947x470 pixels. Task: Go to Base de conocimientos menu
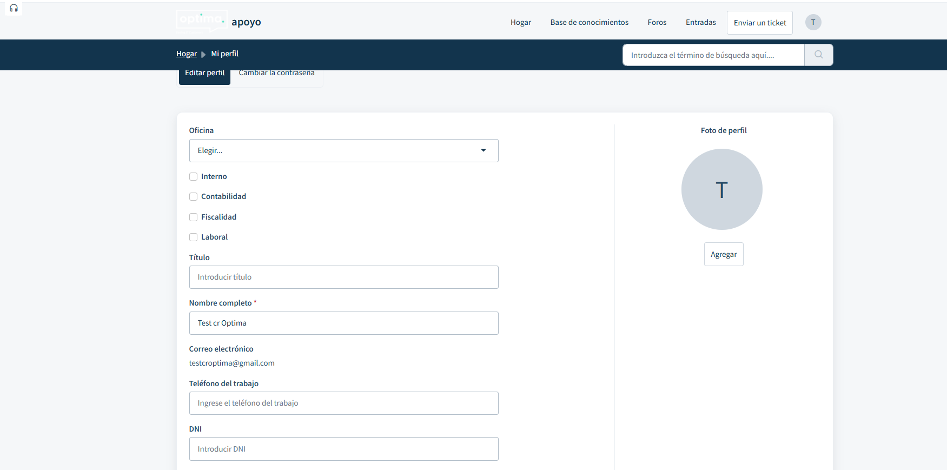[589, 22]
